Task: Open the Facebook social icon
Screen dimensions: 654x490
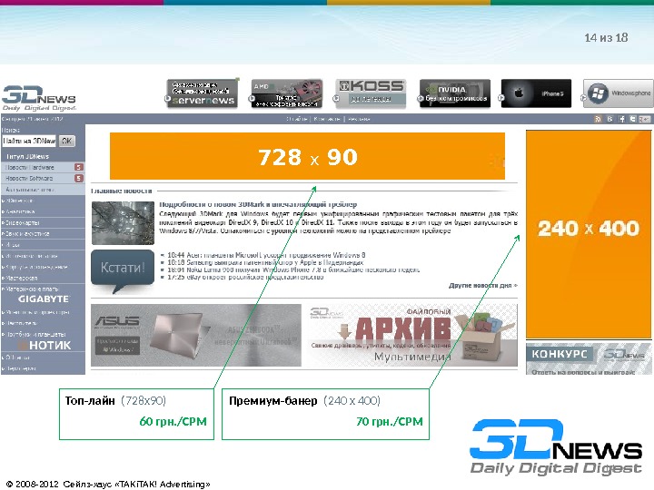Action: 621,119
